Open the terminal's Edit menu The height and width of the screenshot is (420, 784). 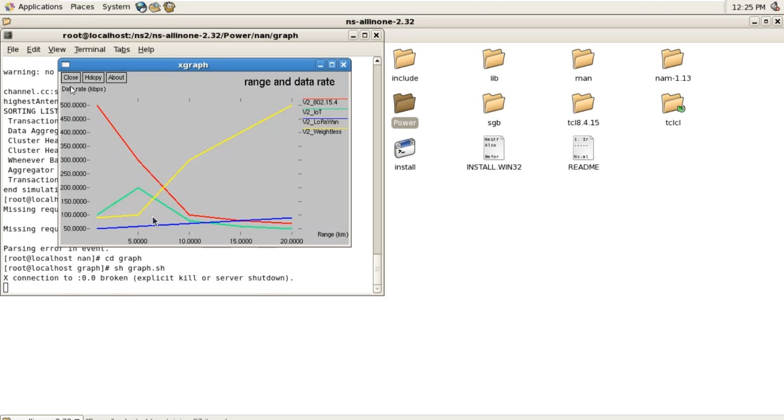click(x=33, y=49)
